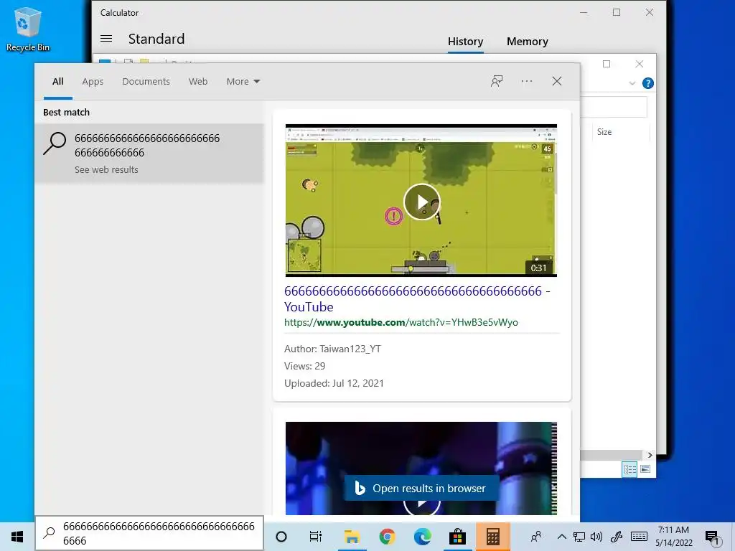Minimize the Calculator window
The height and width of the screenshot is (551, 735).
[x=584, y=13]
